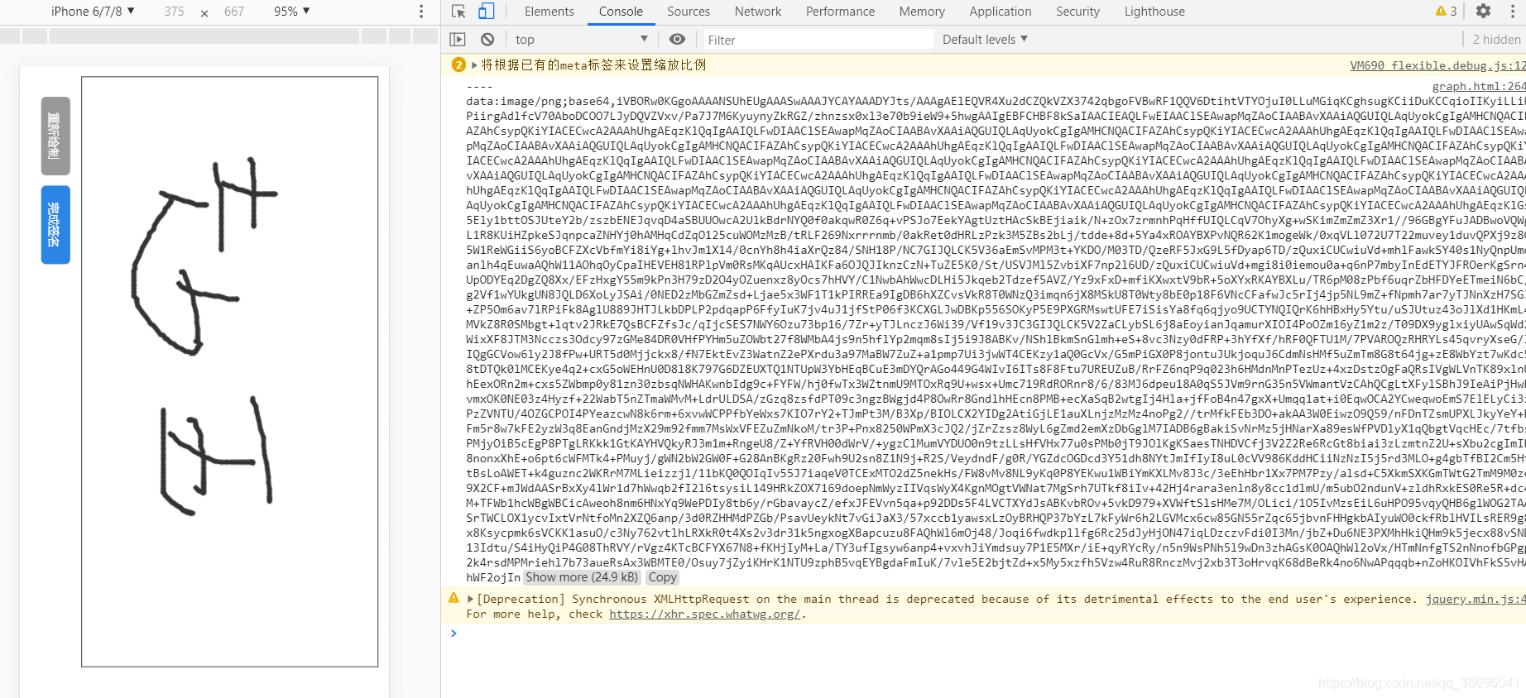Show the console sidebar

458,39
